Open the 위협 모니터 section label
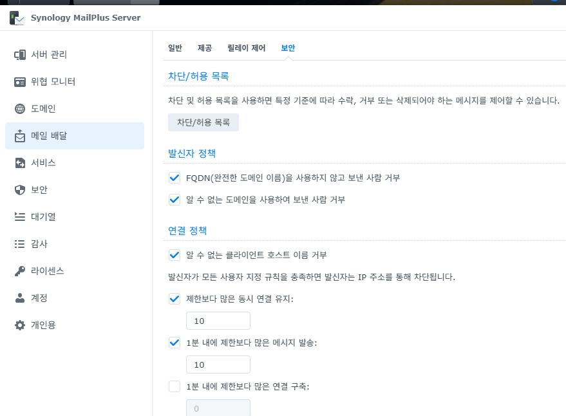Image resolution: width=566 pixels, height=416 pixels. (53, 82)
